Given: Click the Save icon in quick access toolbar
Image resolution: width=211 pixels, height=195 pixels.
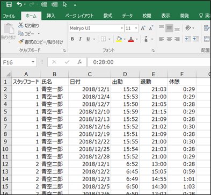Looking at the screenshot, I should coord(9,4).
